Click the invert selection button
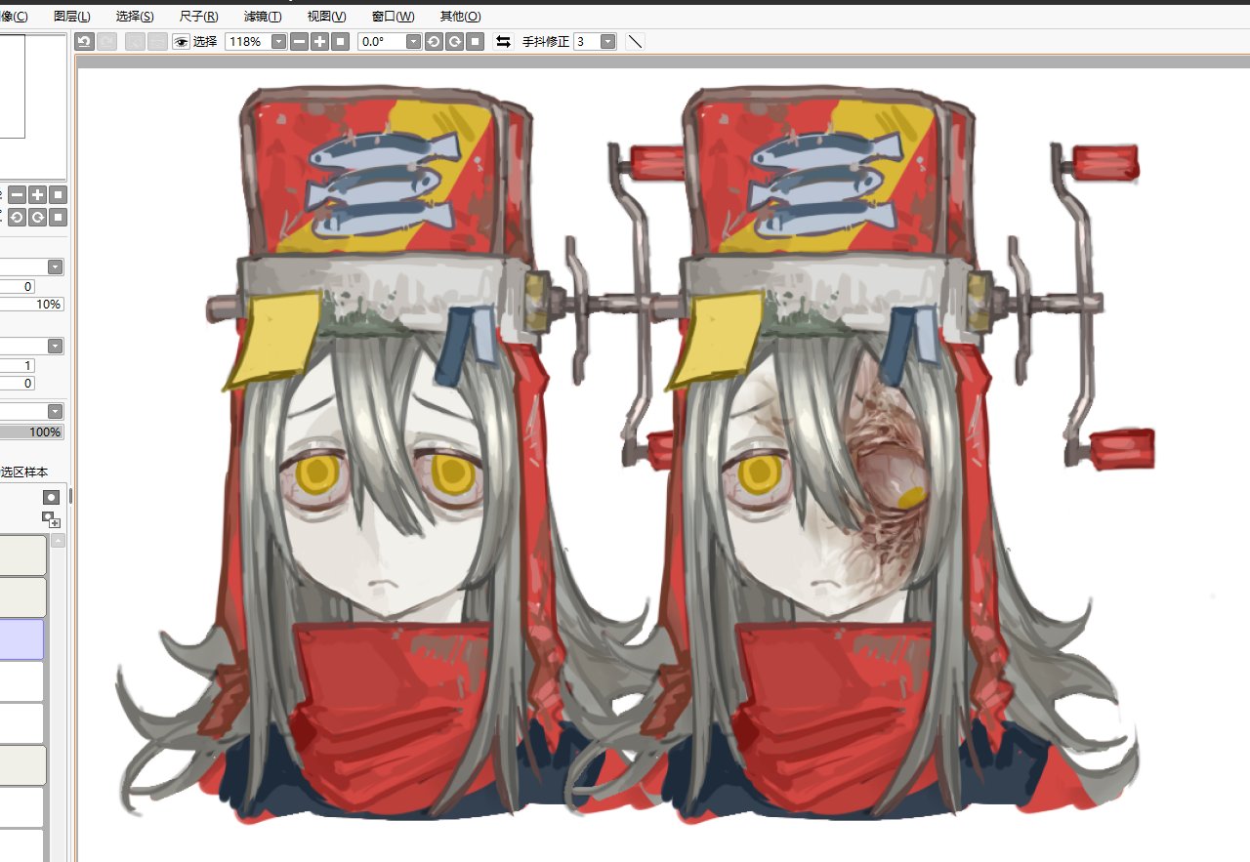The width and height of the screenshot is (1250, 862). point(156,41)
